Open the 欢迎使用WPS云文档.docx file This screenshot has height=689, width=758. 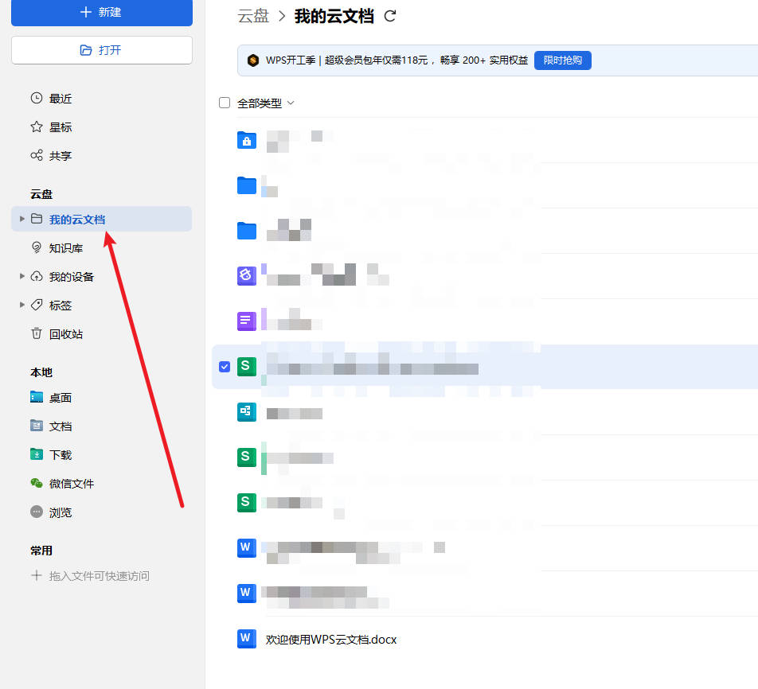point(330,640)
